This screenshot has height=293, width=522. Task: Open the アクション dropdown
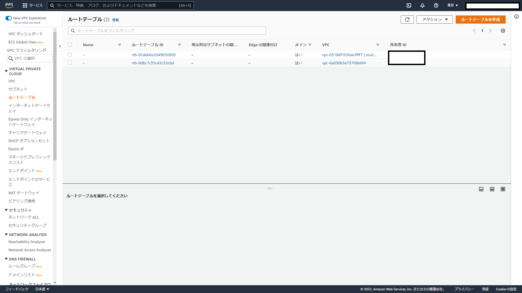(434, 20)
